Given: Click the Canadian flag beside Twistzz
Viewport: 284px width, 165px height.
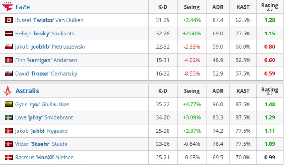Looking at the screenshot, I should coord(9,20).
